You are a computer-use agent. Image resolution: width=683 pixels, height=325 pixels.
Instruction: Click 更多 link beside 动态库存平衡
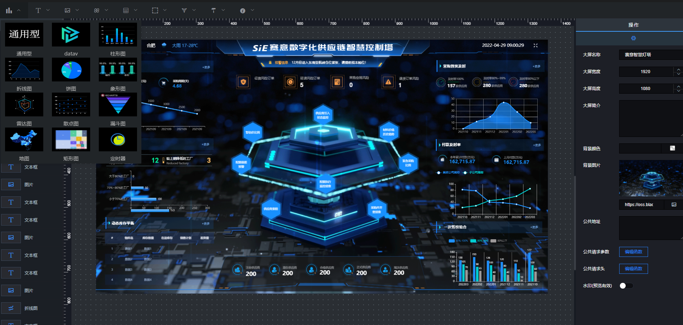206,224
